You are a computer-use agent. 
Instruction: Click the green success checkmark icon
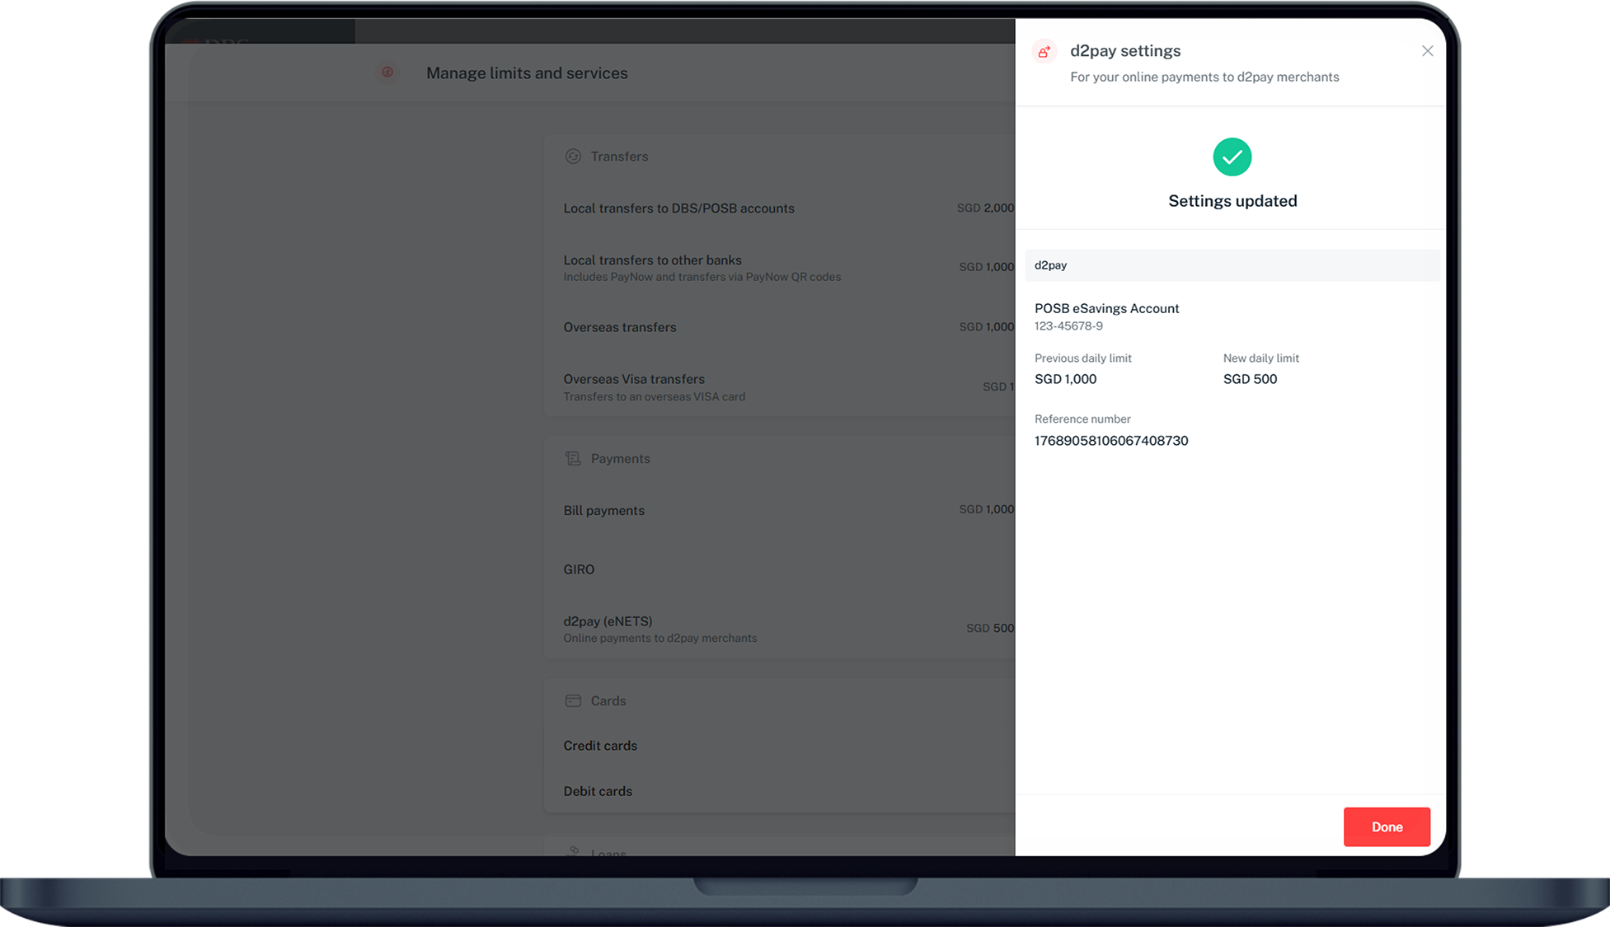1232,157
